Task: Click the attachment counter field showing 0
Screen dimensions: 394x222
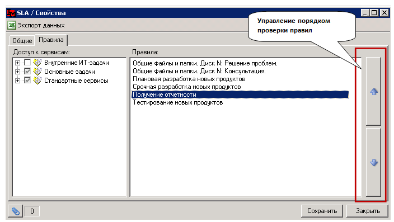Action: (32, 211)
